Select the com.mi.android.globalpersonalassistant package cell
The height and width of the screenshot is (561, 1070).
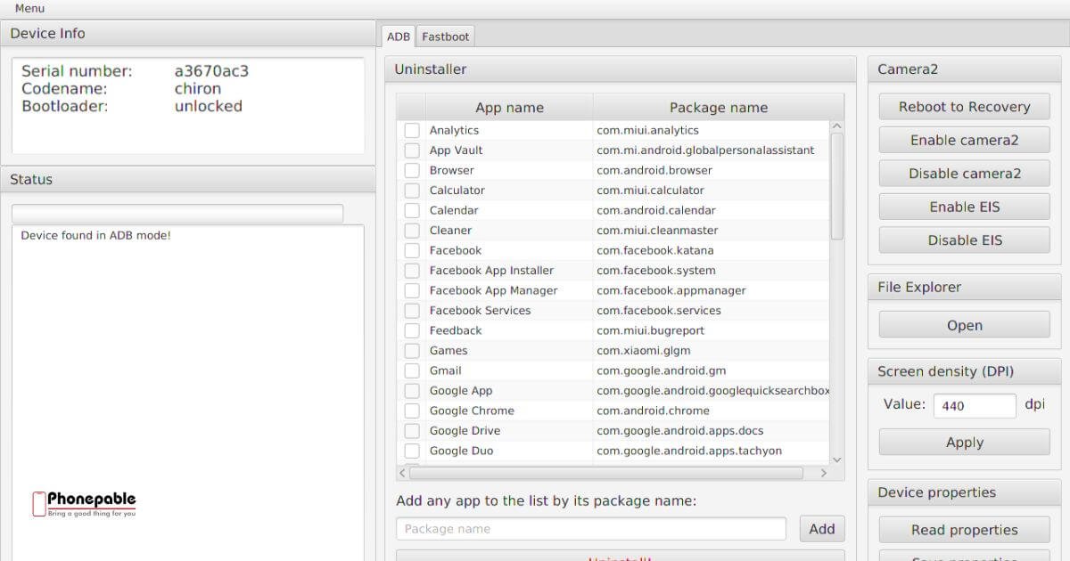pos(712,150)
